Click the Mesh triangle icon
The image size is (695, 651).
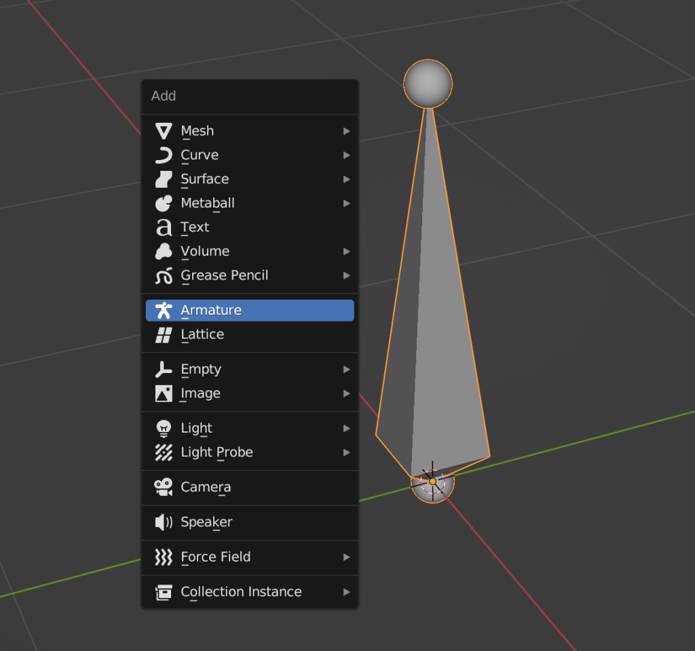pyautogui.click(x=164, y=131)
